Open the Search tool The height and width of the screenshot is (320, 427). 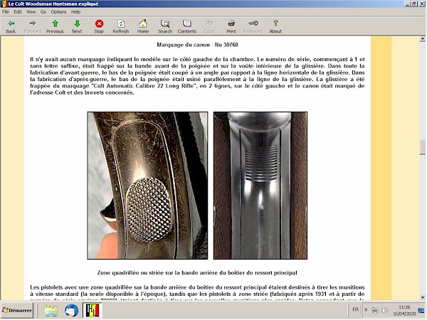165,26
